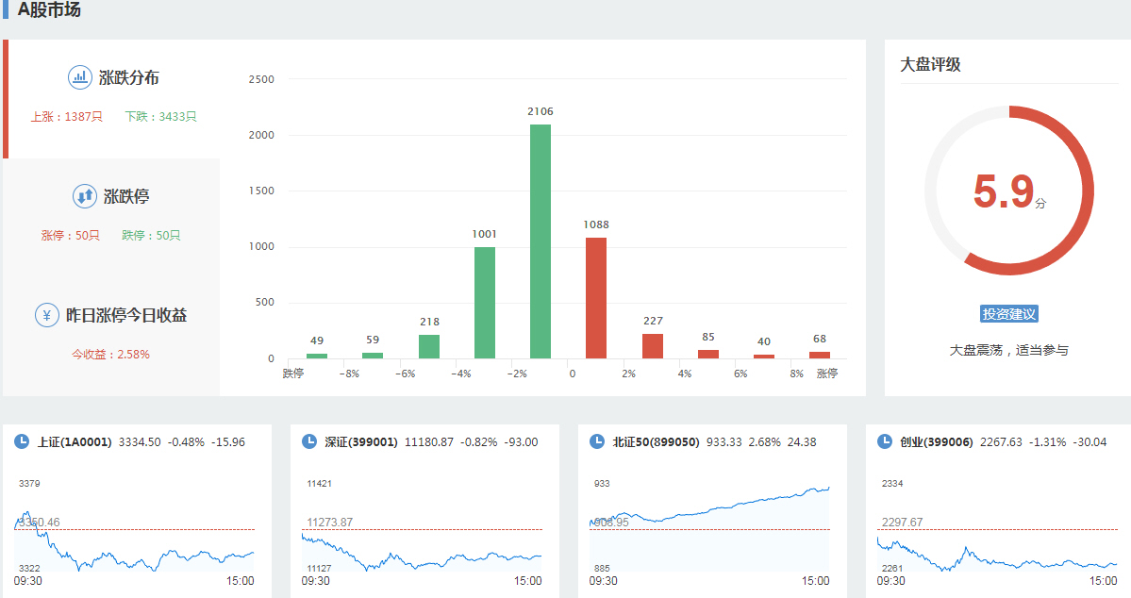Open the 创业(399006) index link
This screenshot has width=1131, height=598.
936,441
